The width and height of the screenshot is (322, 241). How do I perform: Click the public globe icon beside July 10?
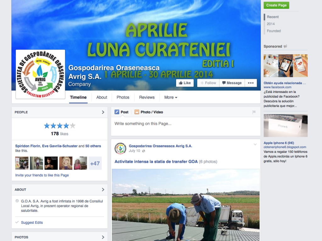[143, 151]
